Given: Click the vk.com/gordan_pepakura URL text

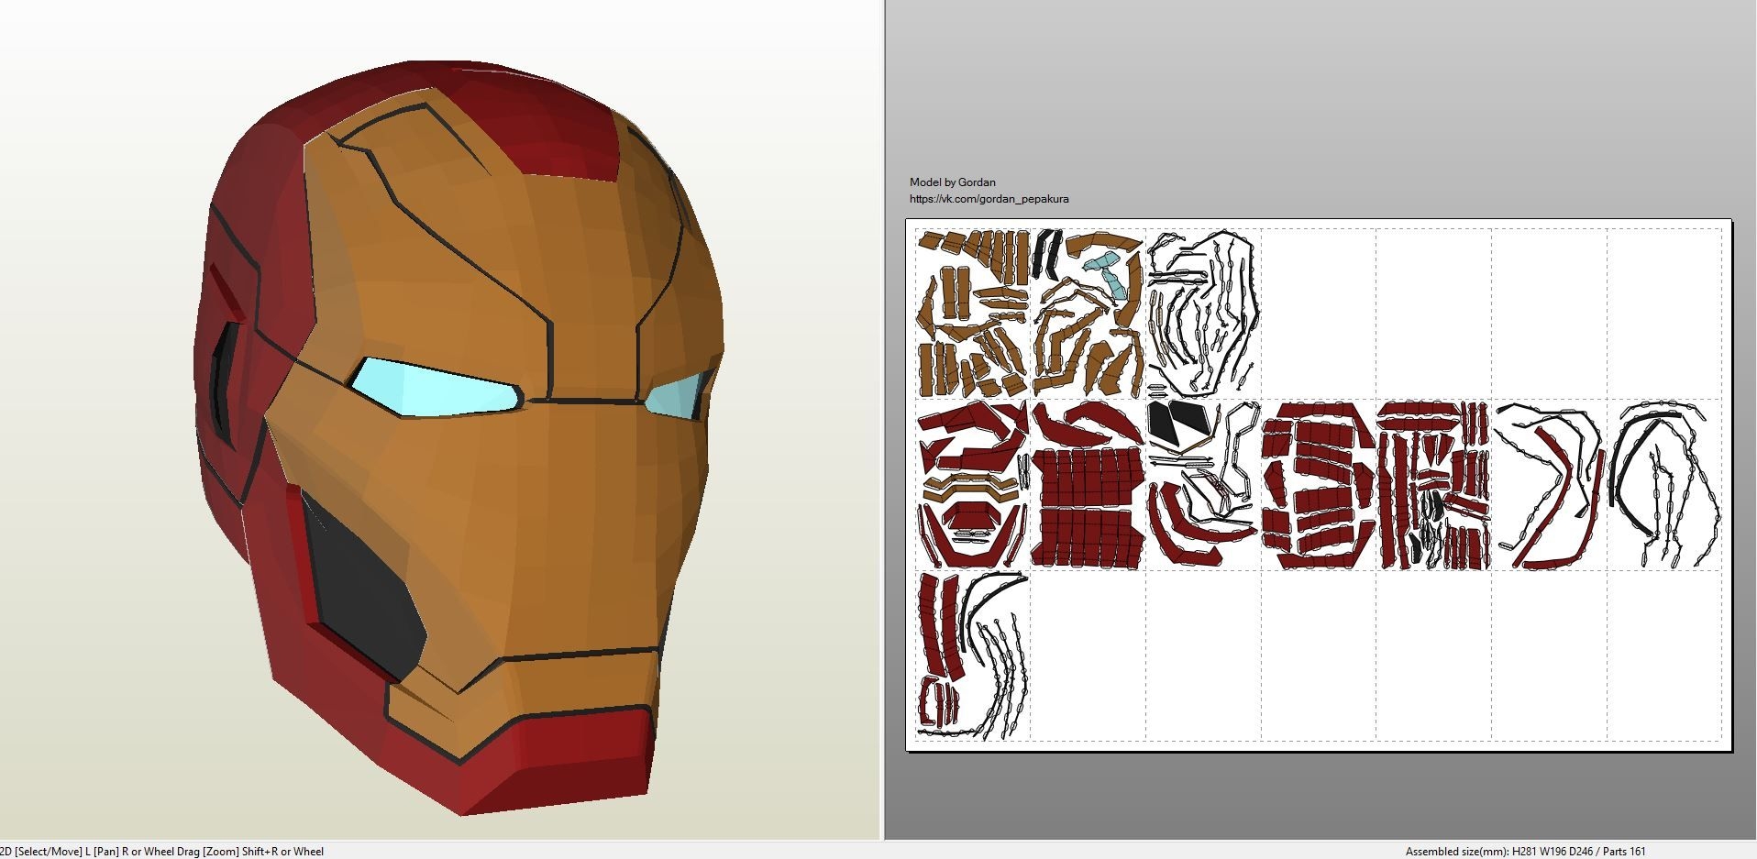Looking at the screenshot, I should tap(989, 199).
